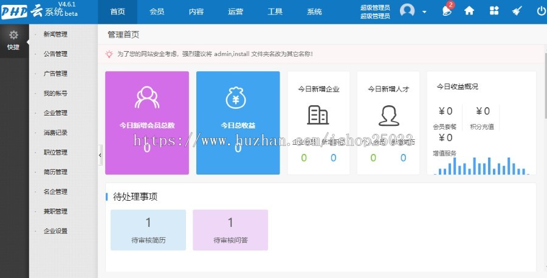Go to site home via house icon
Image resolution: width=547 pixels, height=278 pixels.
(469, 11)
